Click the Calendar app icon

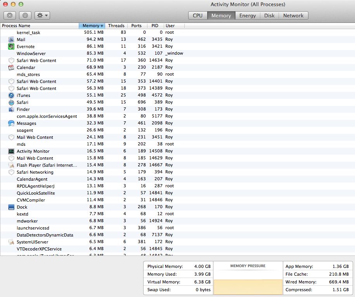tap(11, 67)
